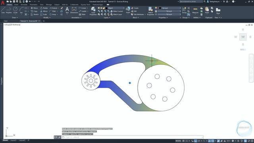Click the Base view tool

[218, 11]
